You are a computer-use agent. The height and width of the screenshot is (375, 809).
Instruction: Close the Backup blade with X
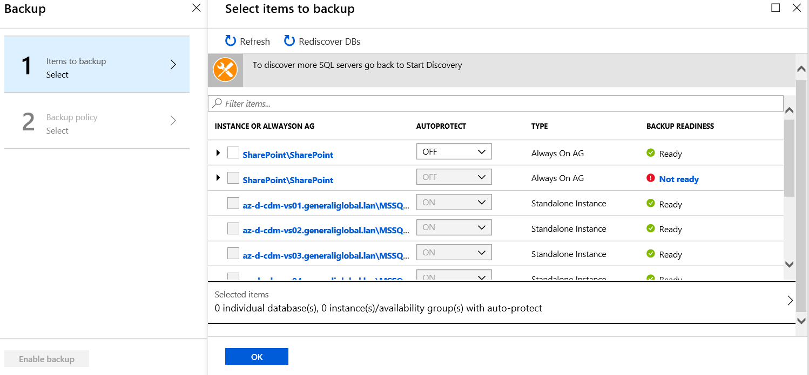[197, 8]
